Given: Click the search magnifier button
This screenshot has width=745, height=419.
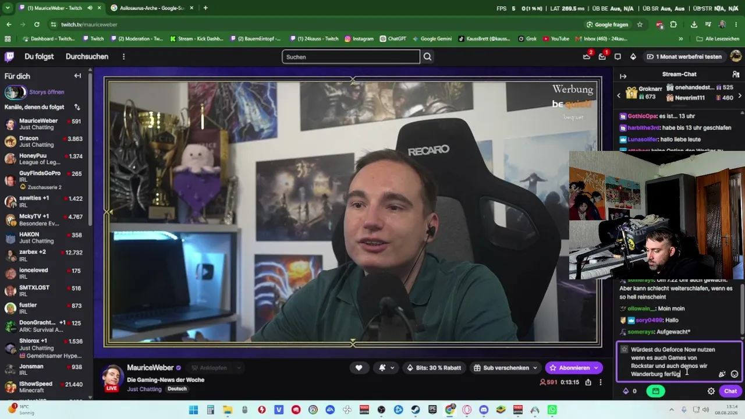Looking at the screenshot, I should click(427, 56).
